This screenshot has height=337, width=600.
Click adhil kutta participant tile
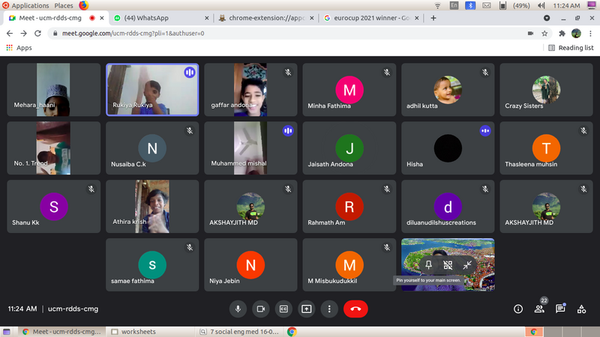click(448, 89)
